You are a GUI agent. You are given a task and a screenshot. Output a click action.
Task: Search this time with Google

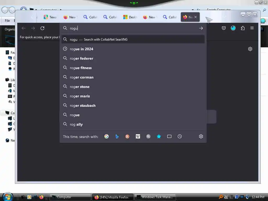pos(107,136)
